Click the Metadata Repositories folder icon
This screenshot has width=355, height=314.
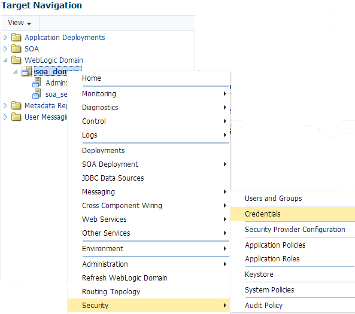point(16,105)
